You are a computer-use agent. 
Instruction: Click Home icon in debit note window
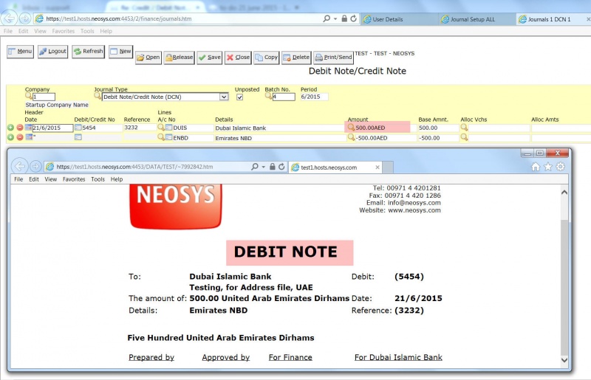point(536,167)
